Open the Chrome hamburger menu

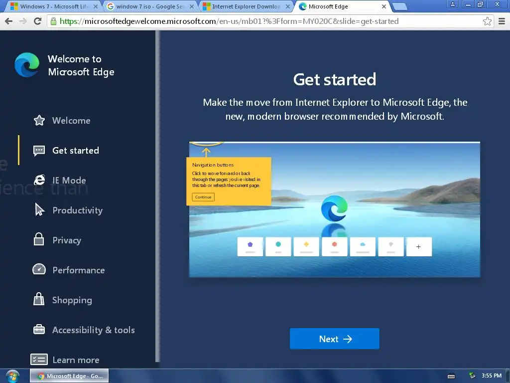pyautogui.click(x=502, y=21)
